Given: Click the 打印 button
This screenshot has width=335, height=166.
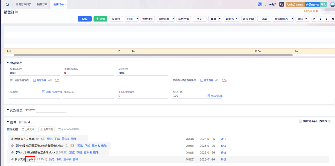Looking at the screenshot, I should [130, 19].
